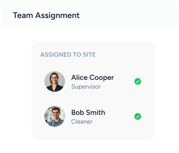Toggle Alice Cooper's green assigned checkmark

[x=138, y=82]
